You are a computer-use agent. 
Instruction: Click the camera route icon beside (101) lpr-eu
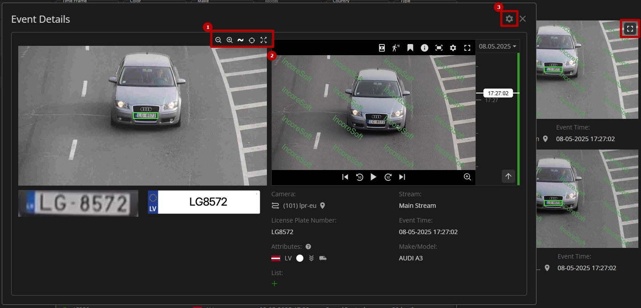[275, 206]
